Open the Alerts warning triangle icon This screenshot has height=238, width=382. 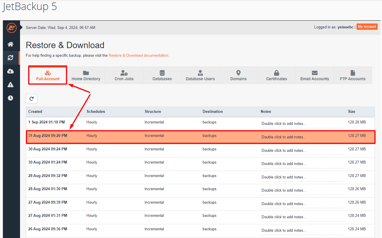(x=11, y=84)
